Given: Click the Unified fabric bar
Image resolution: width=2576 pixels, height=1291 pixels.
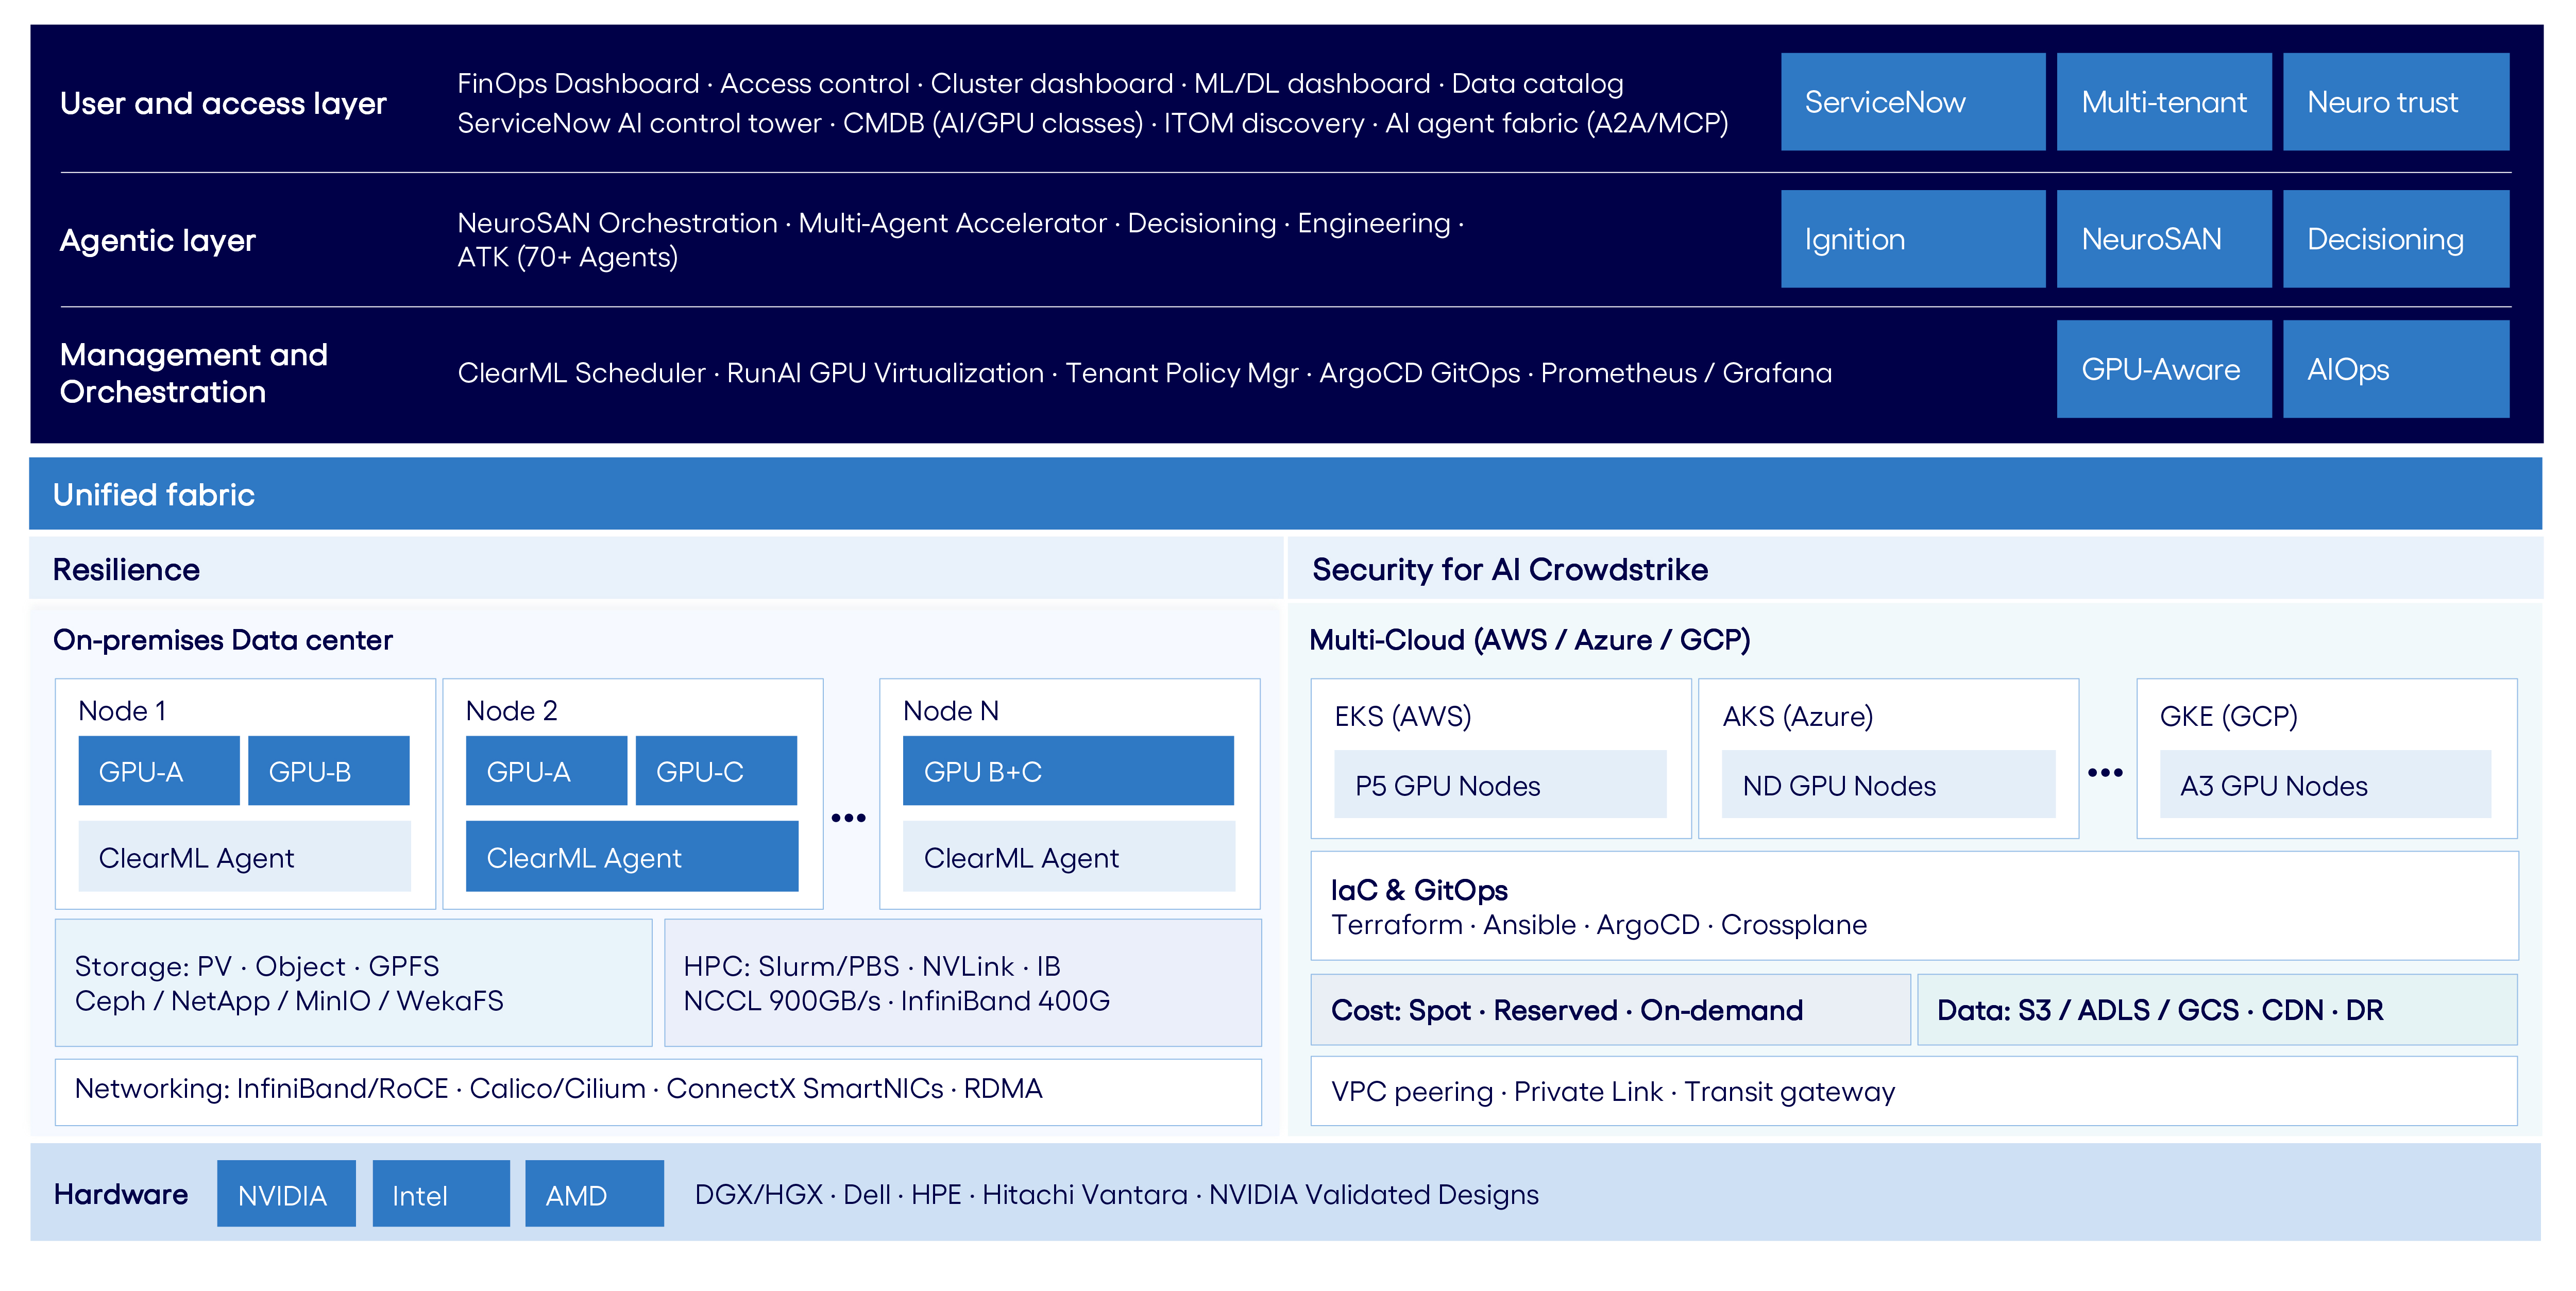Looking at the screenshot, I should pyautogui.click(x=1285, y=494).
